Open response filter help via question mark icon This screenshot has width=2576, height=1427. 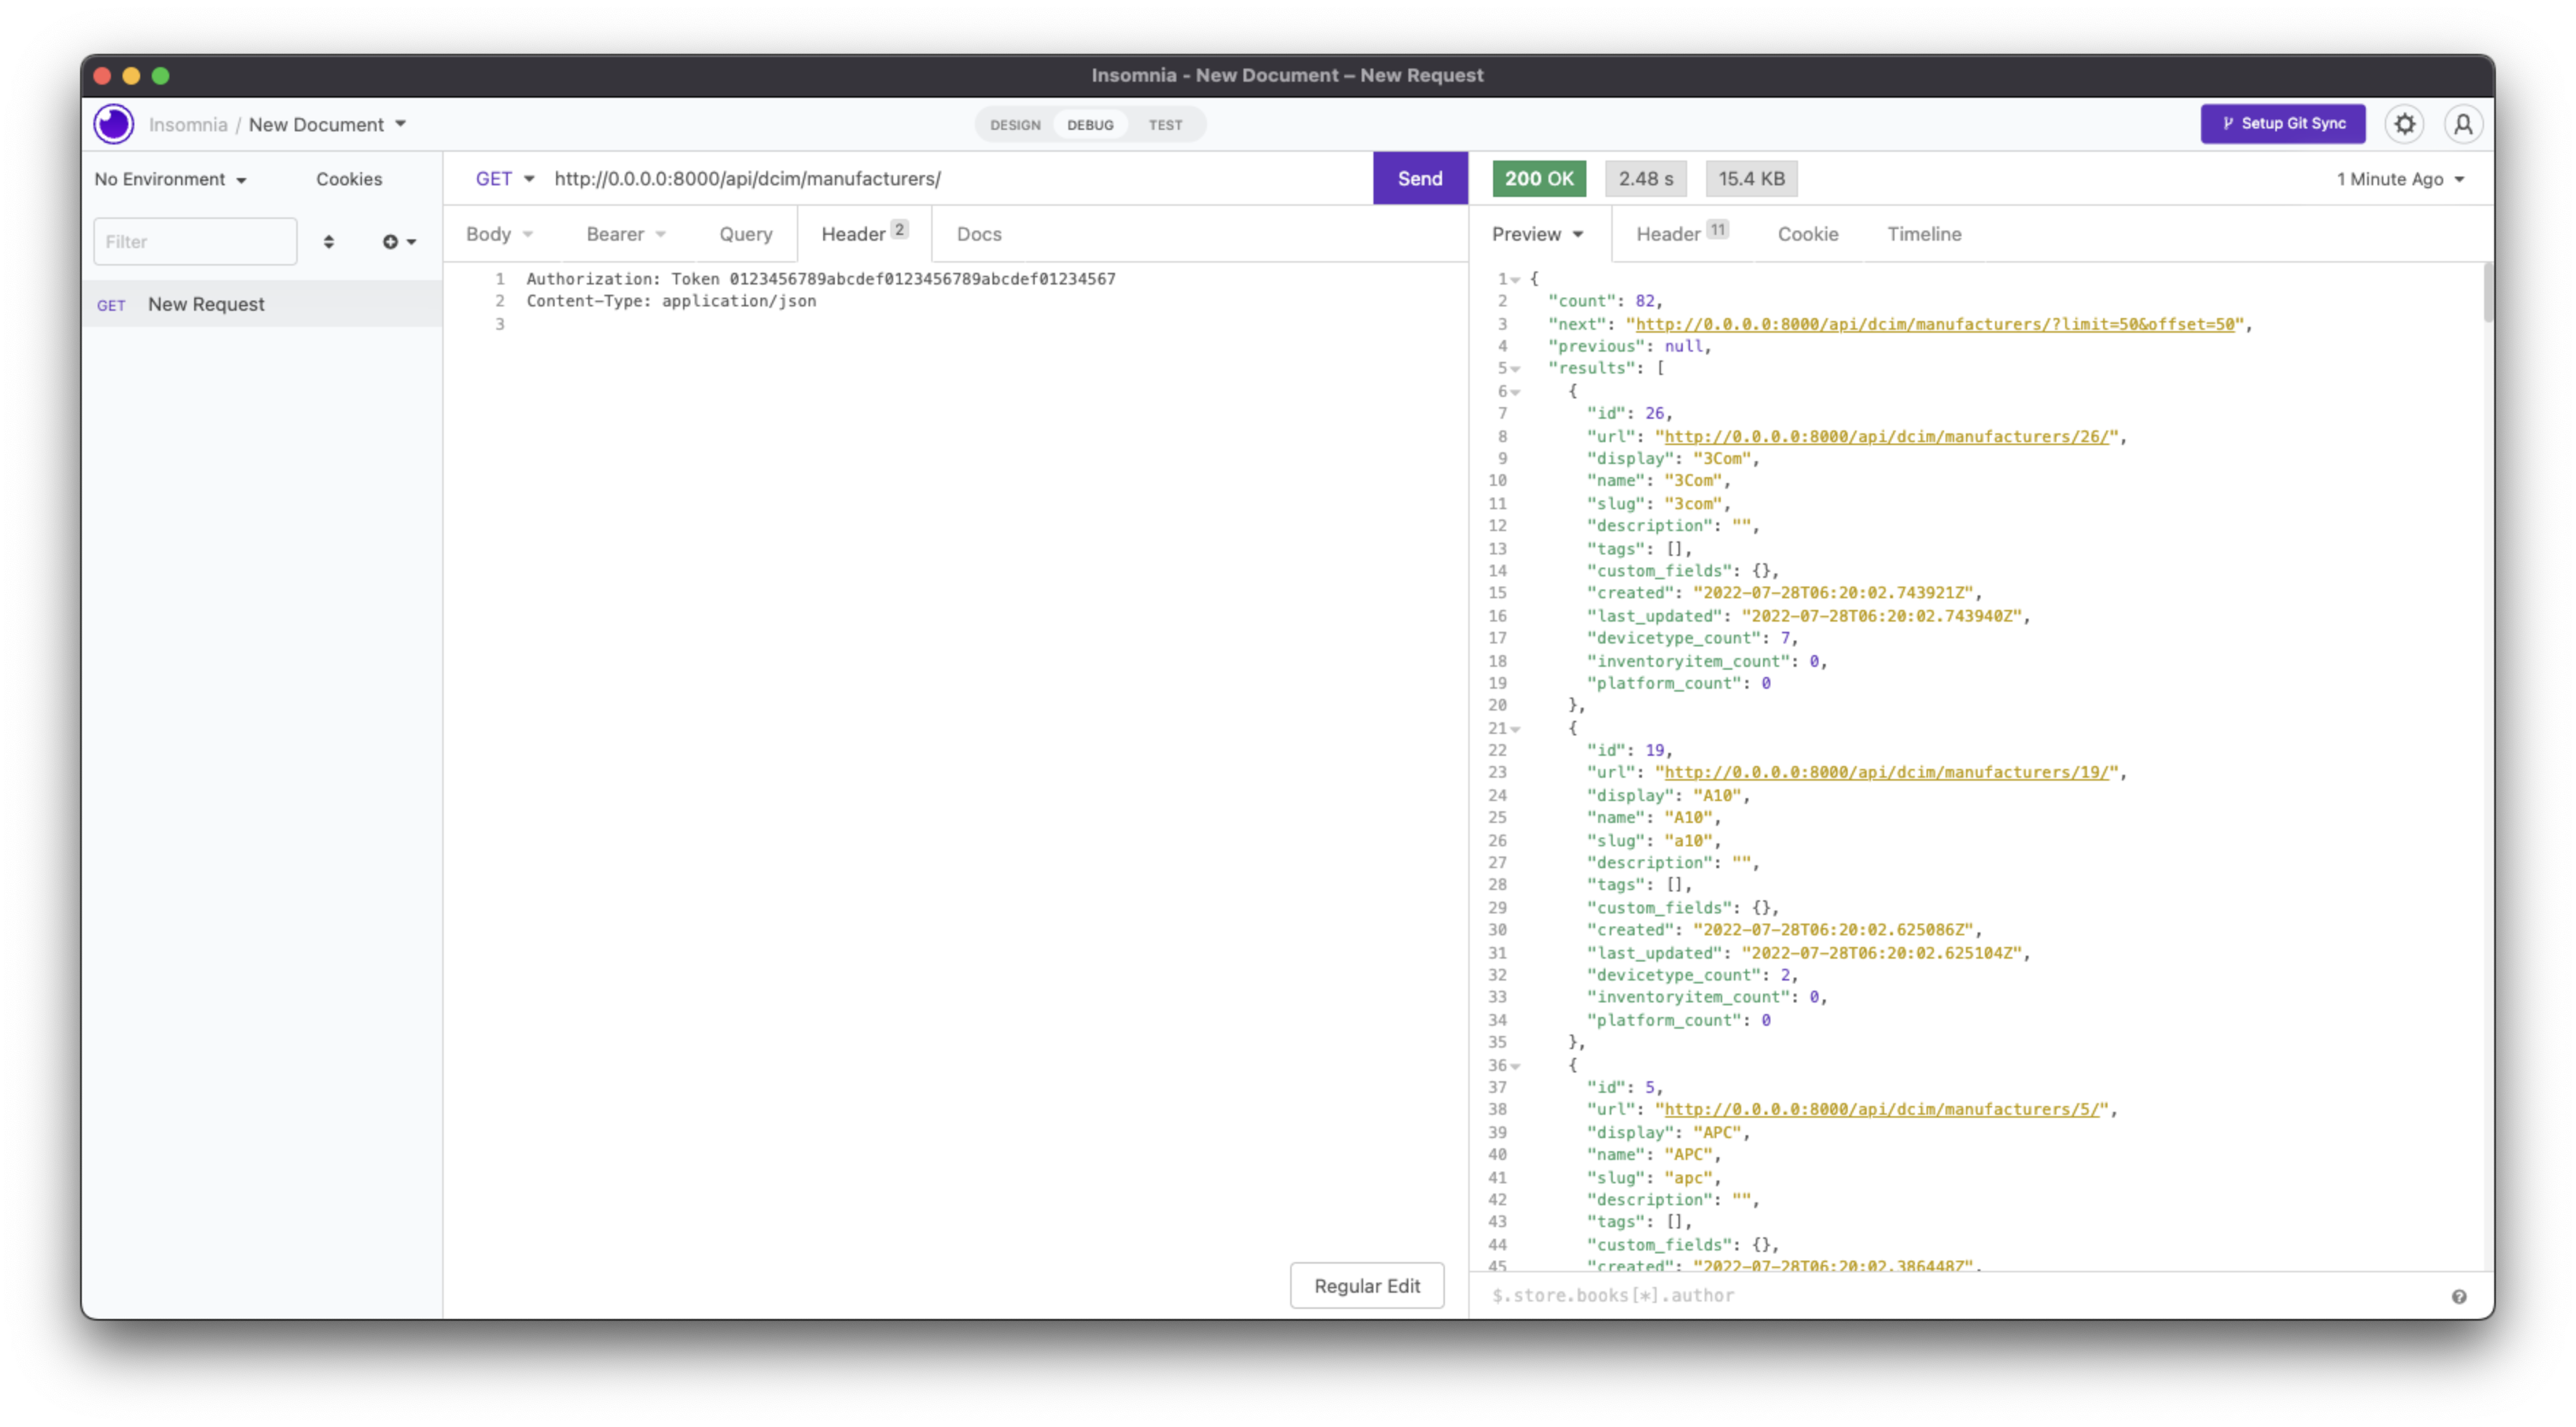pyautogui.click(x=2460, y=1295)
